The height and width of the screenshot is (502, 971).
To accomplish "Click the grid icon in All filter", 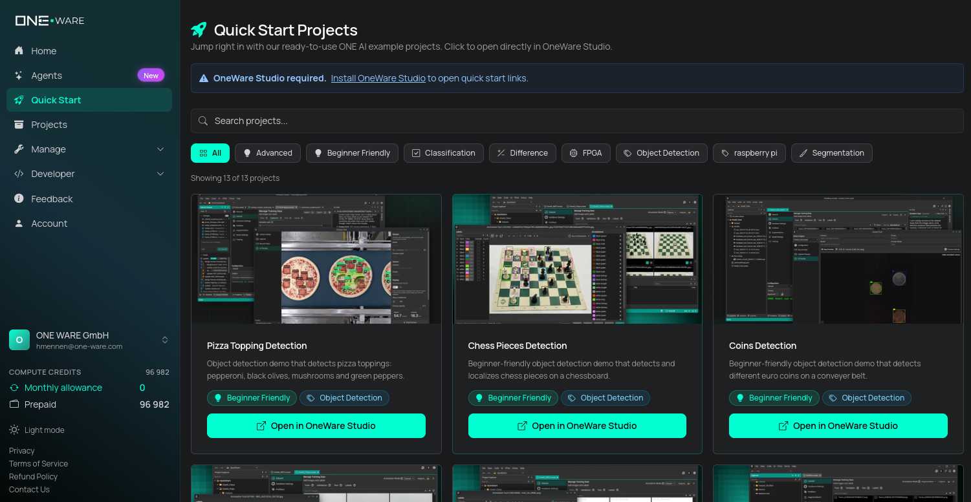I will point(203,153).
